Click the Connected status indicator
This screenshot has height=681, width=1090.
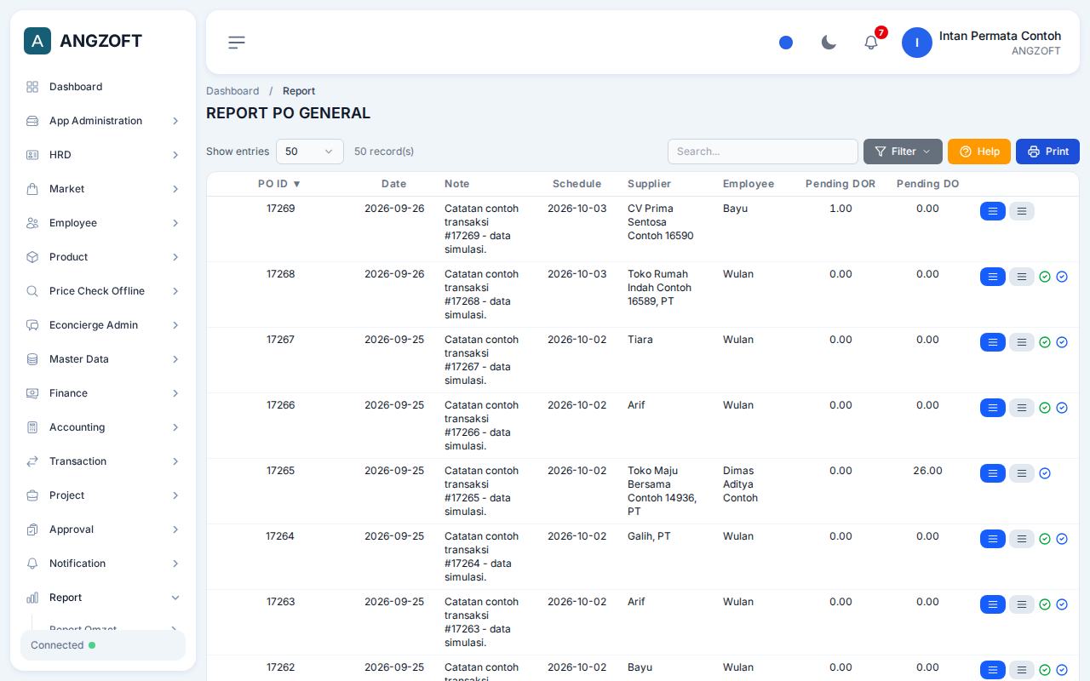[103, 645]
